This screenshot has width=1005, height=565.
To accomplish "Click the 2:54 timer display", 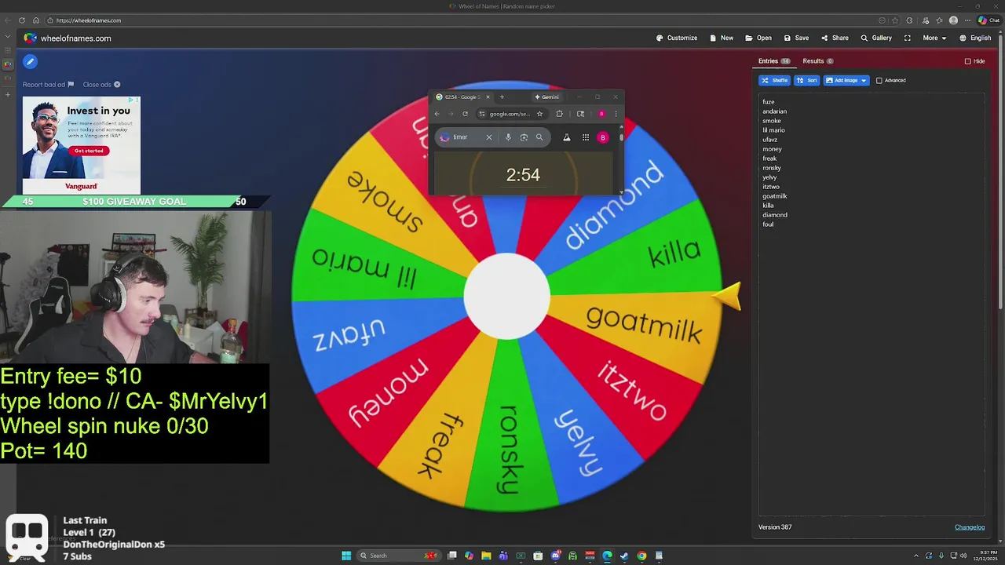I will [523, 175].
